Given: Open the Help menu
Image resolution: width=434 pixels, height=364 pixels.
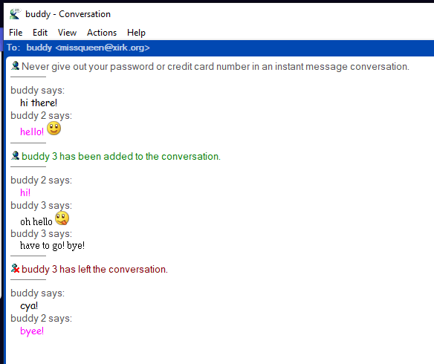Looking at the screenshot, I should click(x=136, y=33).
